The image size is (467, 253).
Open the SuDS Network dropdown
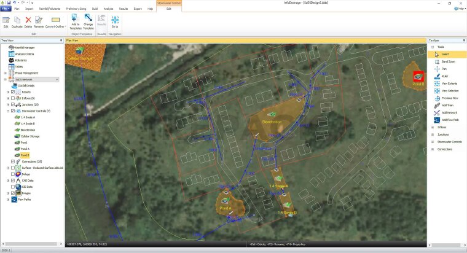coord(57,79)
